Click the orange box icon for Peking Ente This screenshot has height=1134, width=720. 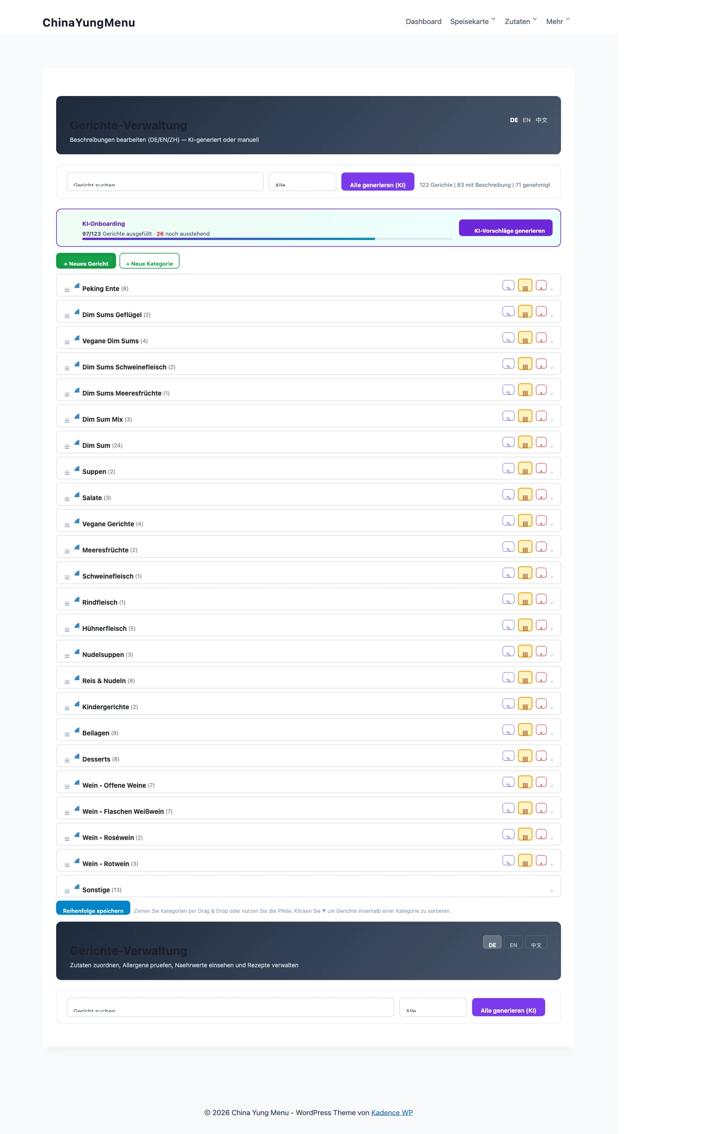(x=525, y=285)
